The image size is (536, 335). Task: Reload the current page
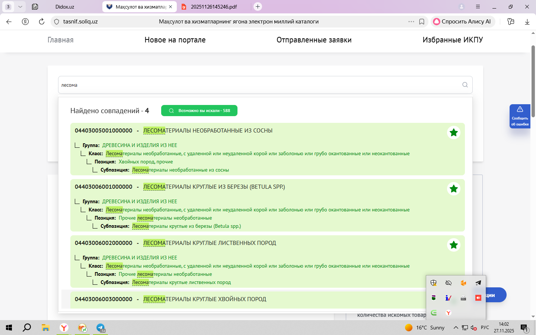[x=42, y=22]
